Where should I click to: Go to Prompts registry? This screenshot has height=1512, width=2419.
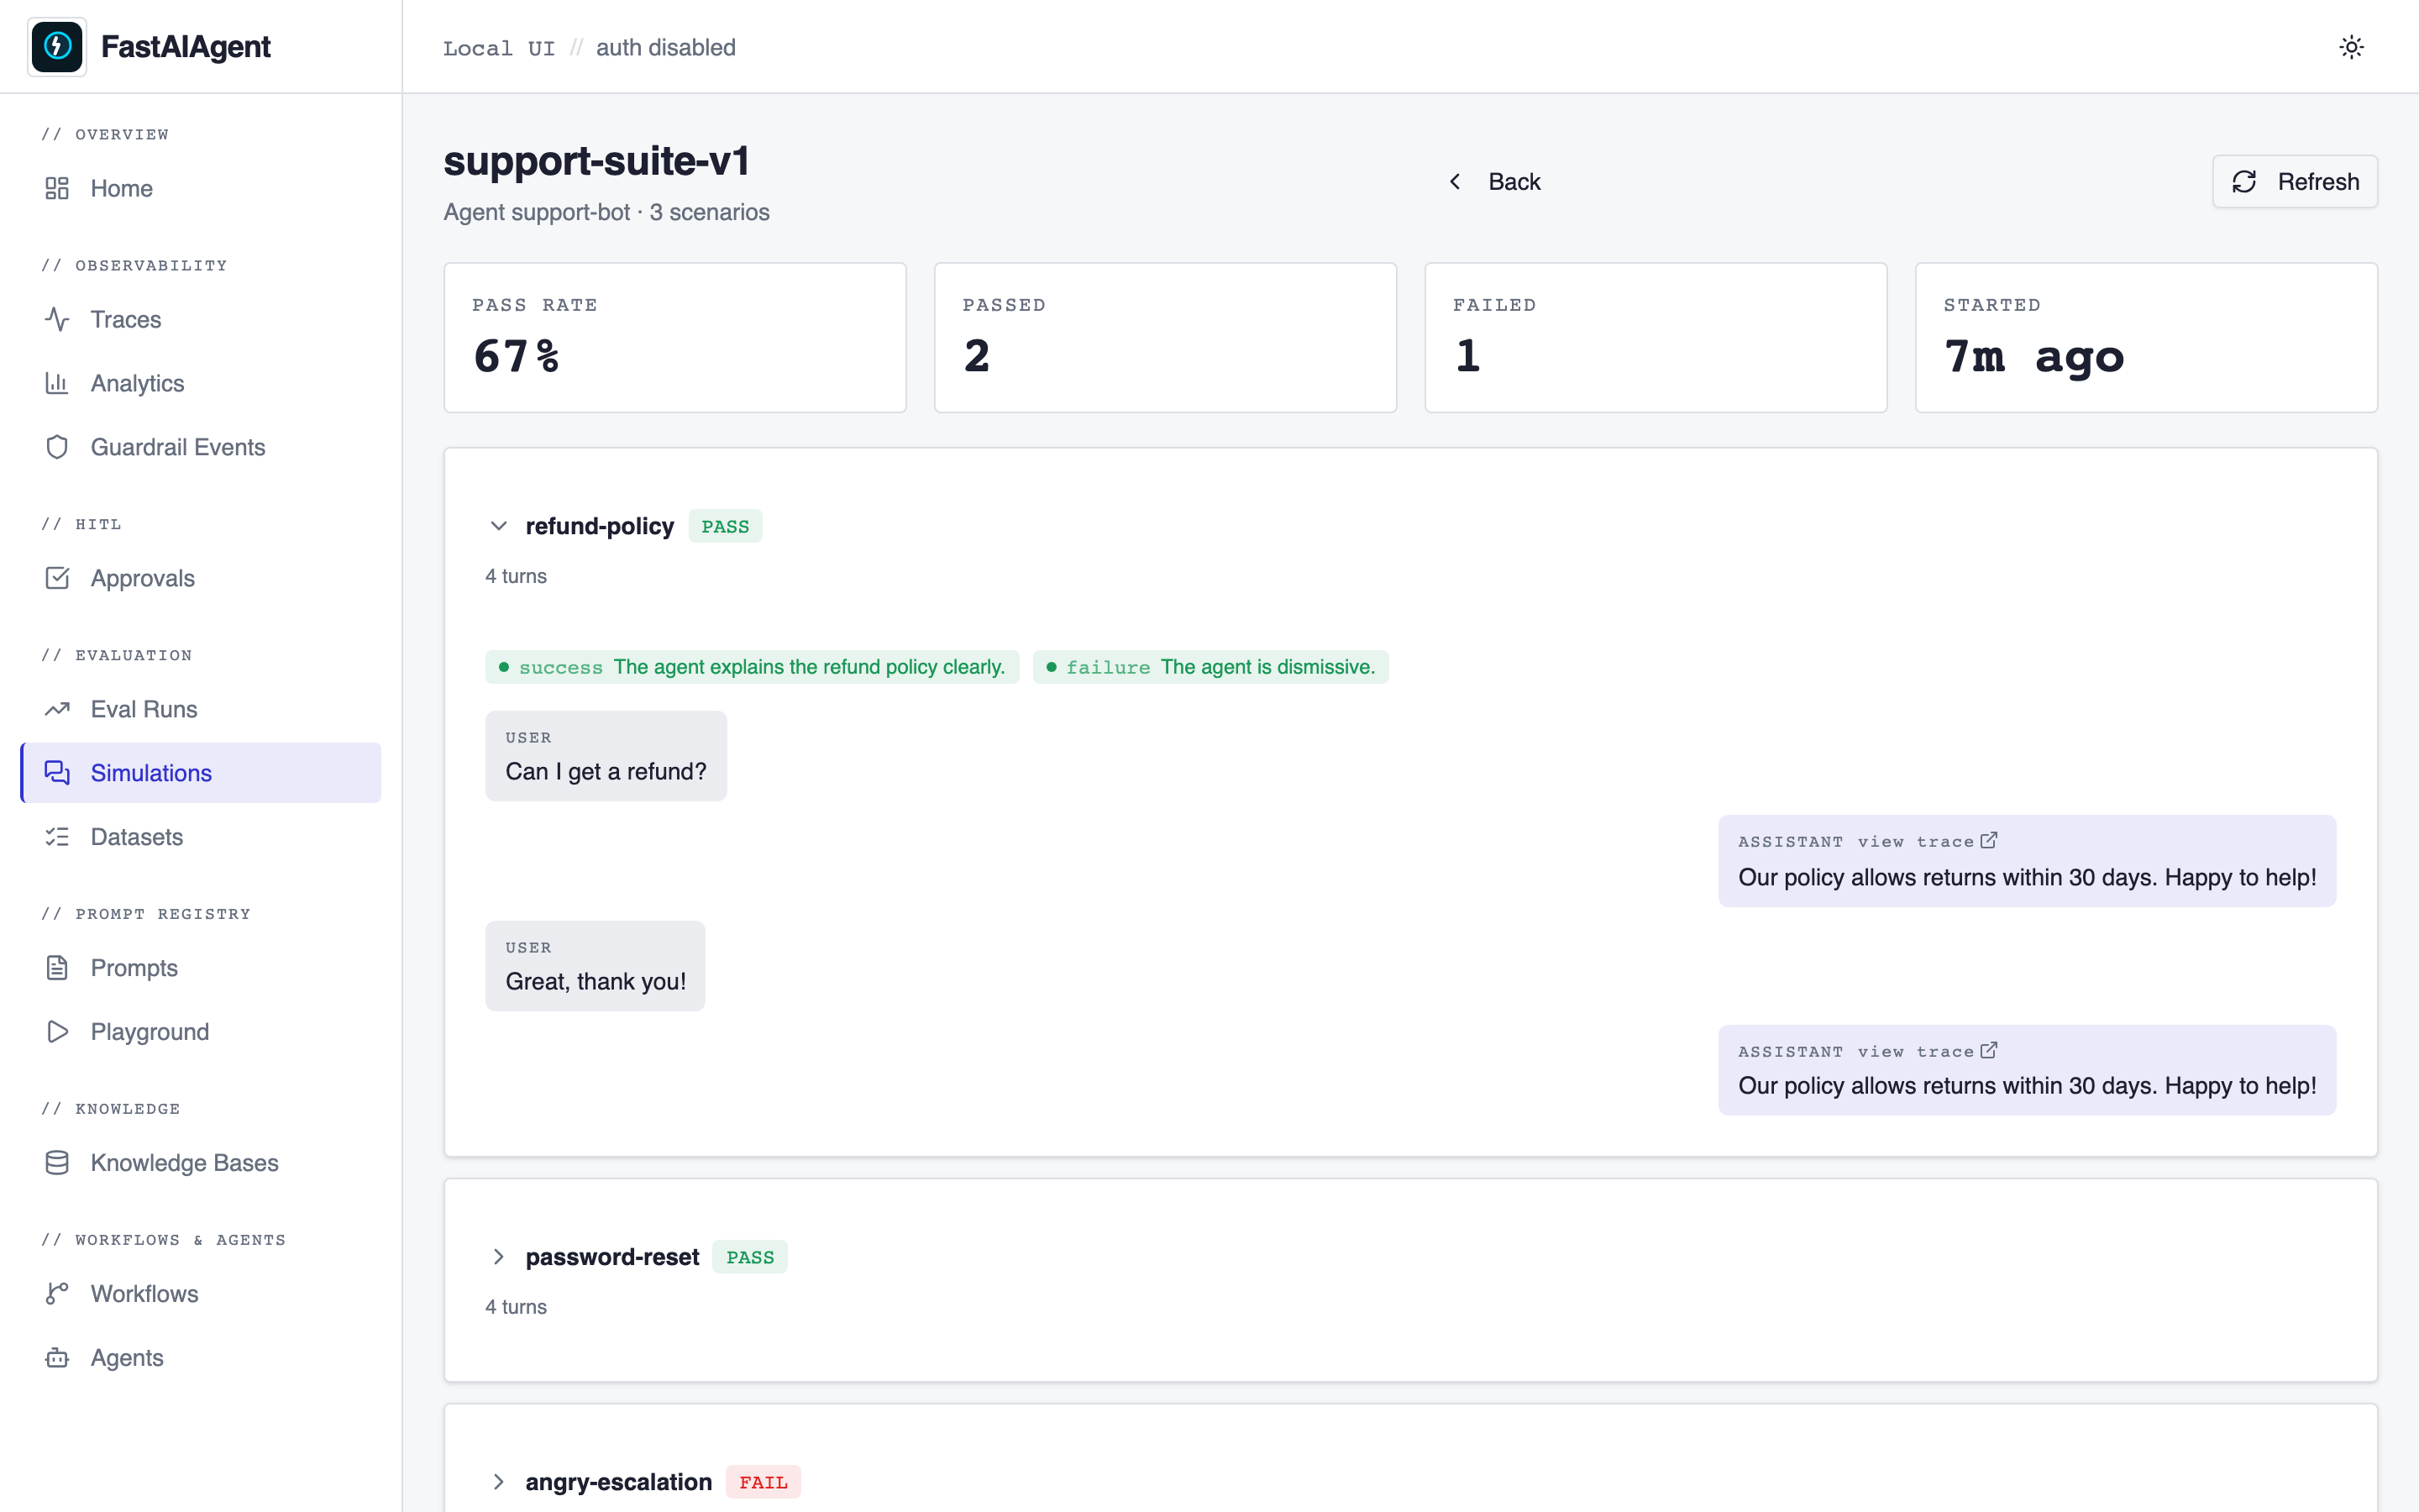(x=200, y=968)
